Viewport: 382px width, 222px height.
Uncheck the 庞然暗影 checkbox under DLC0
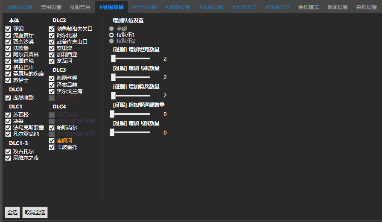click(8, 98)
